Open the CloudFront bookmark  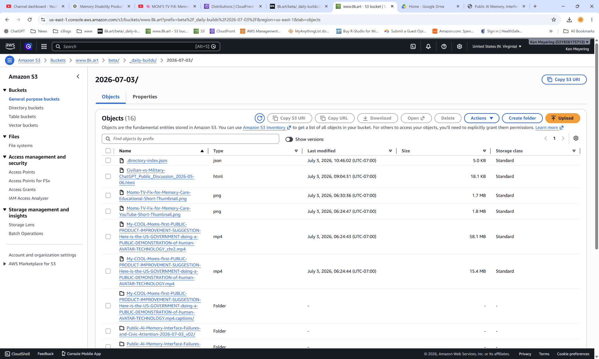[222, 31]
